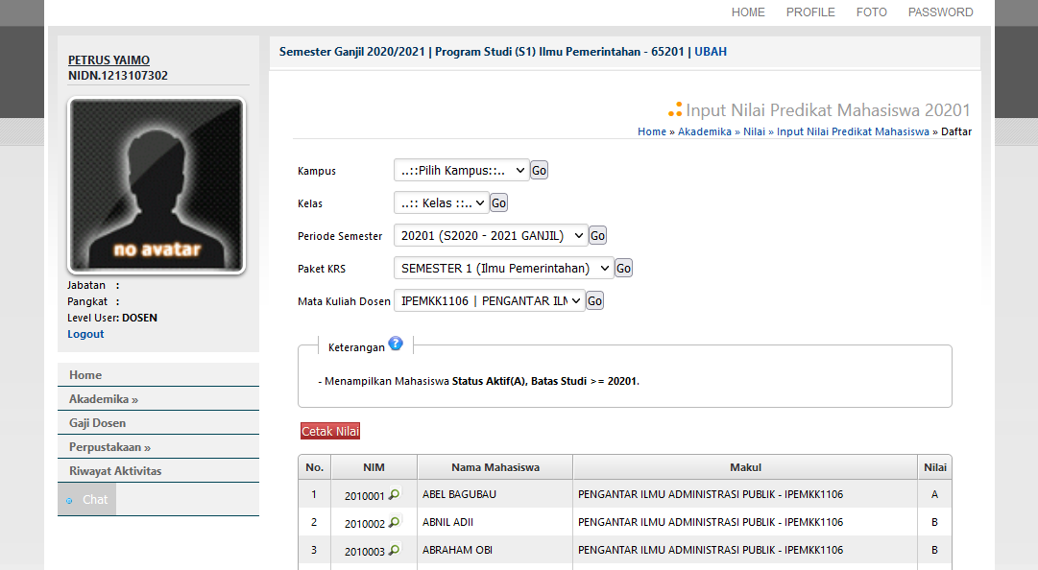Expand the Kelas dropdown

pos(441,202)
